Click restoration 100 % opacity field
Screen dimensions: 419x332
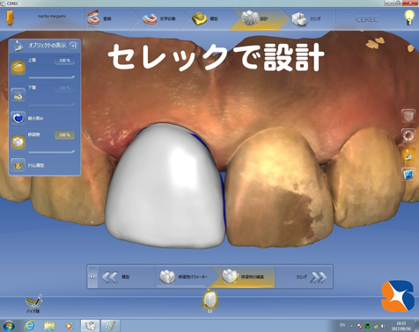click(x=64, y=135)
